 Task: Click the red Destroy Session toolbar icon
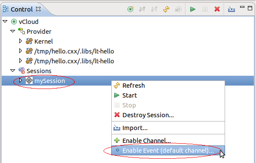coord(217,9)
